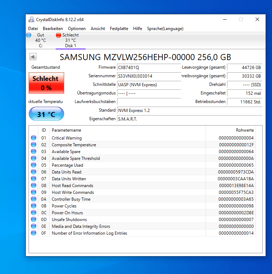Select Media and Data Integrity Errors text
Image resolution: width=272 pixels, height=274 pixels.
click(81, 226)
